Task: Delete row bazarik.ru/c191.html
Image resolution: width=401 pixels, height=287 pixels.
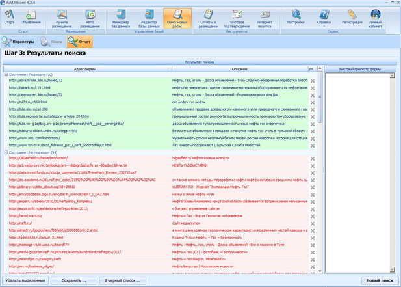Action: [313, 88]
